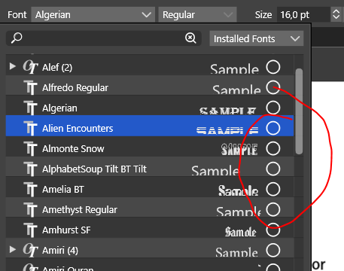
Task: Clear the font search with the X icon
Action: coord(190,38)
